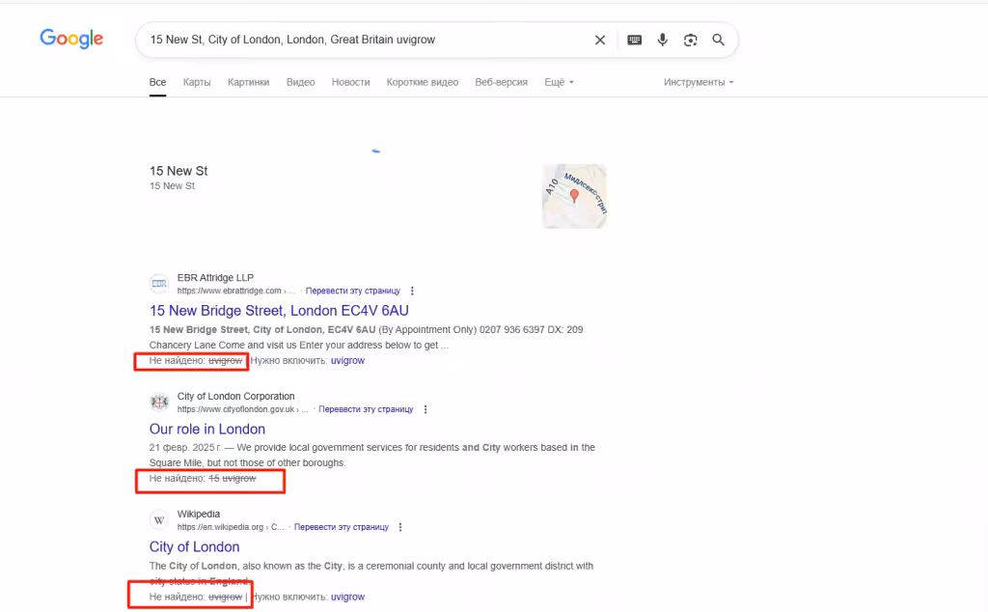Open three-dot menu for City of London Corporation result
Screen dimensions: 988x612
coord(425,409)
